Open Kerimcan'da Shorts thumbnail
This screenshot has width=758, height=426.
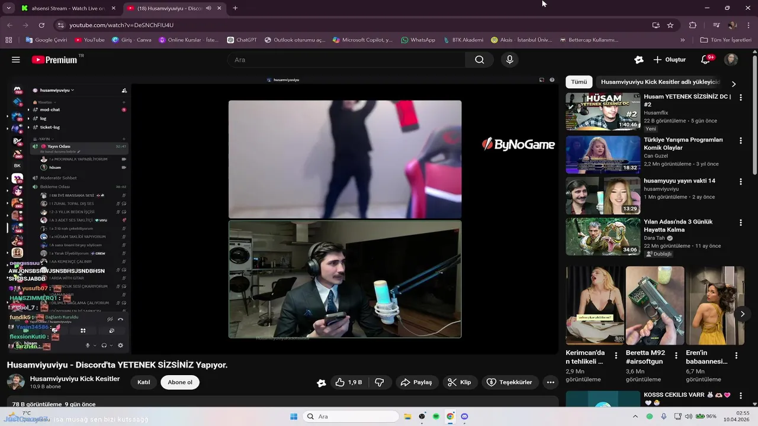(595, 305)
